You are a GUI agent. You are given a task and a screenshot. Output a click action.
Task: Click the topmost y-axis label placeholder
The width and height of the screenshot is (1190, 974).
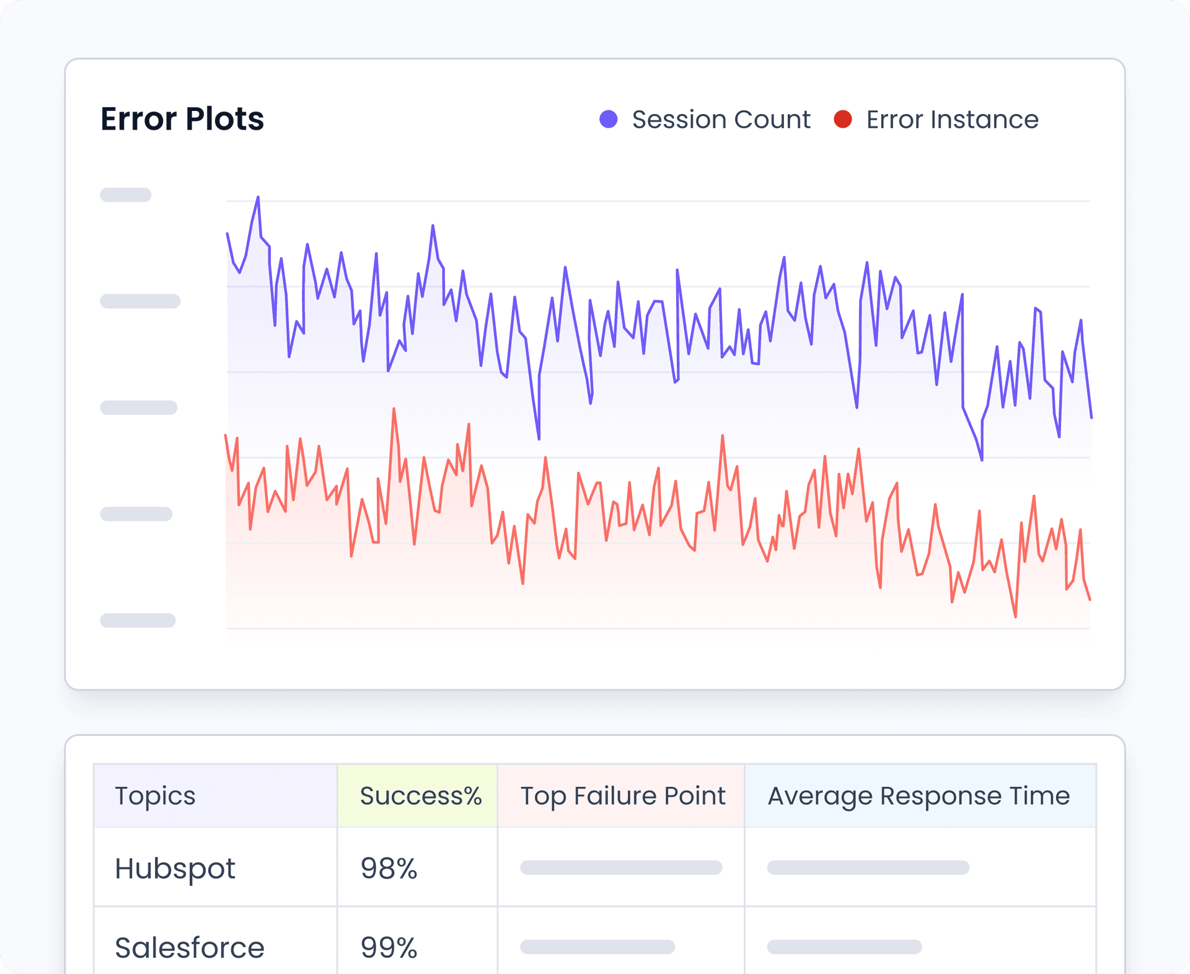coord(126,194)
